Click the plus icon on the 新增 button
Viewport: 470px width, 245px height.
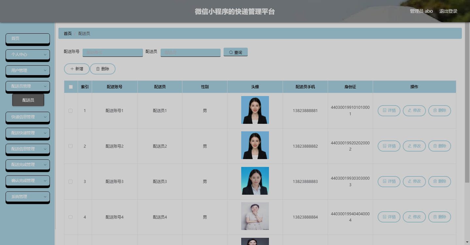click(72, 69)
